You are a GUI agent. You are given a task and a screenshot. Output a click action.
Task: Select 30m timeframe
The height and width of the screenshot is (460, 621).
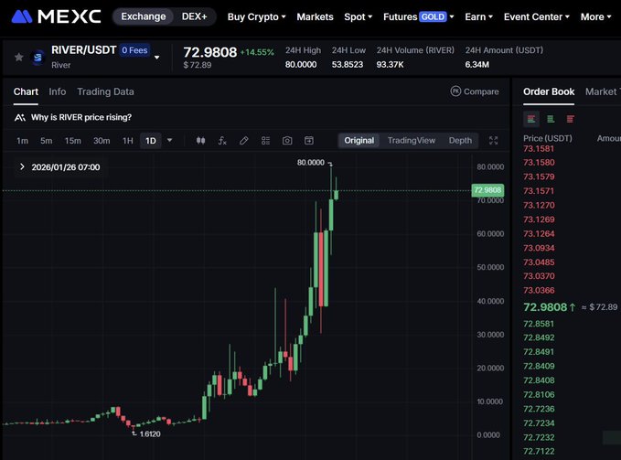coord(102,141)
